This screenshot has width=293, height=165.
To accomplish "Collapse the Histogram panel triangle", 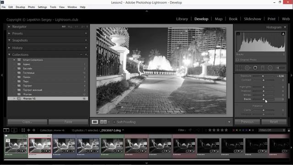I will click(x=285, y=27).
